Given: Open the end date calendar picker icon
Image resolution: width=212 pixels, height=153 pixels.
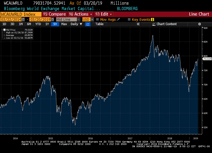Looking at the screenshot, I should [52, 19].
